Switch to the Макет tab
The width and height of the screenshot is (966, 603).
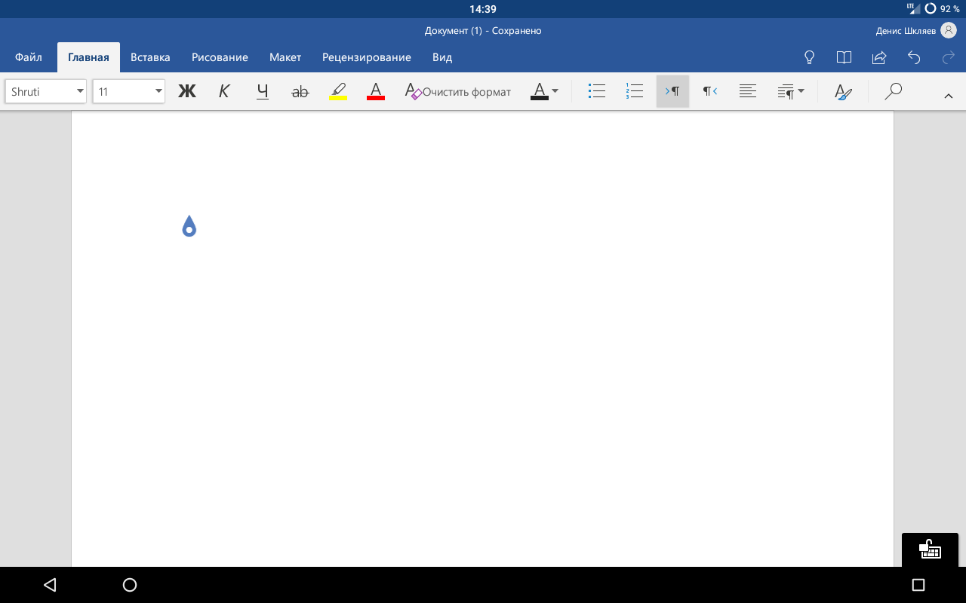pyautogui.click(x=285, y=57)
